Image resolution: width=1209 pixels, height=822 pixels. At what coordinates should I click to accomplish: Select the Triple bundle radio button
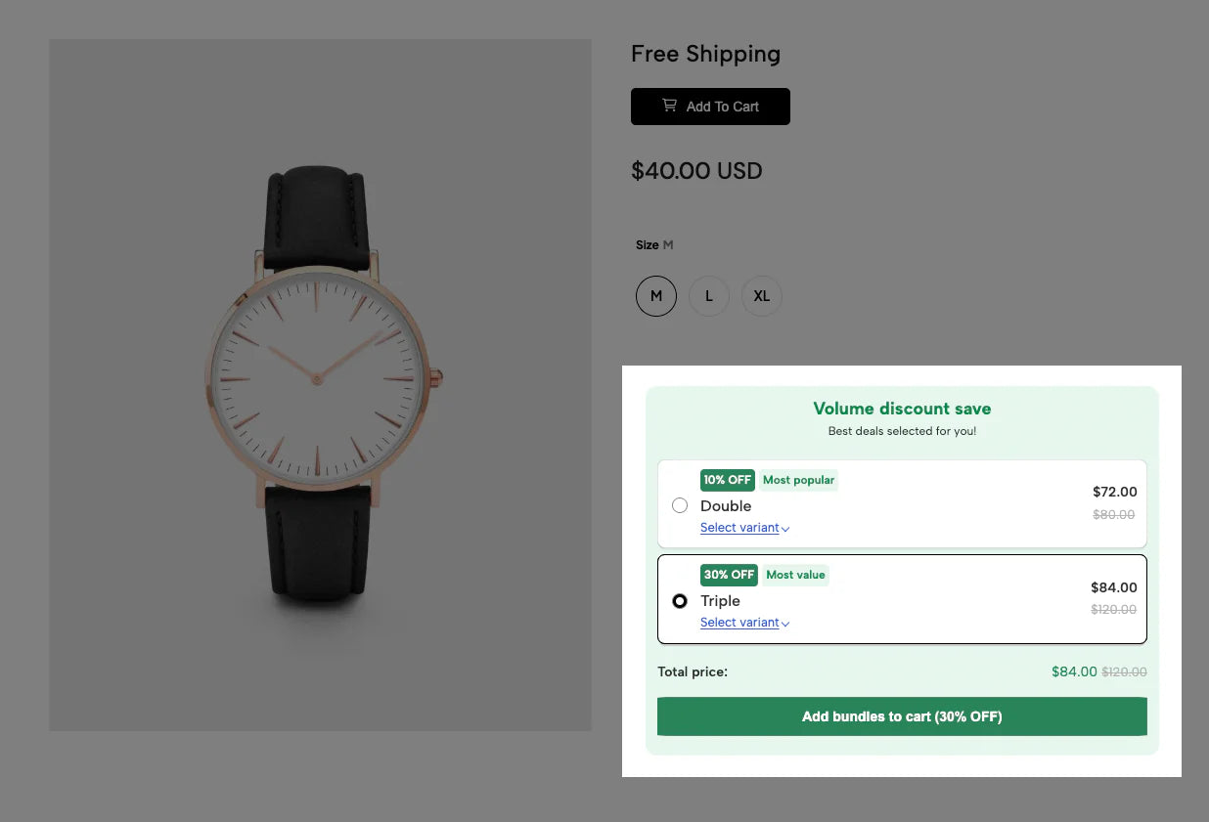pyautogui.click(x=680, y=601)
